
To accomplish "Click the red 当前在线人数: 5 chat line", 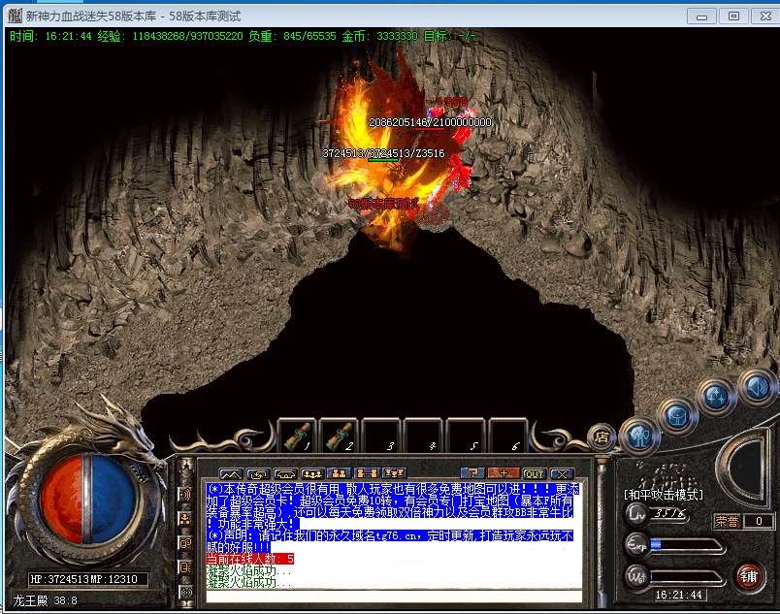I will pos(250,559).
